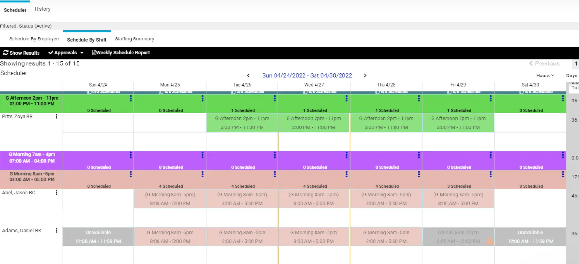The width and height of the screenshot is (579, 264).
Task: Go to the previous week with left arrow
Action: pyautogui.click(x=248, y=75)
